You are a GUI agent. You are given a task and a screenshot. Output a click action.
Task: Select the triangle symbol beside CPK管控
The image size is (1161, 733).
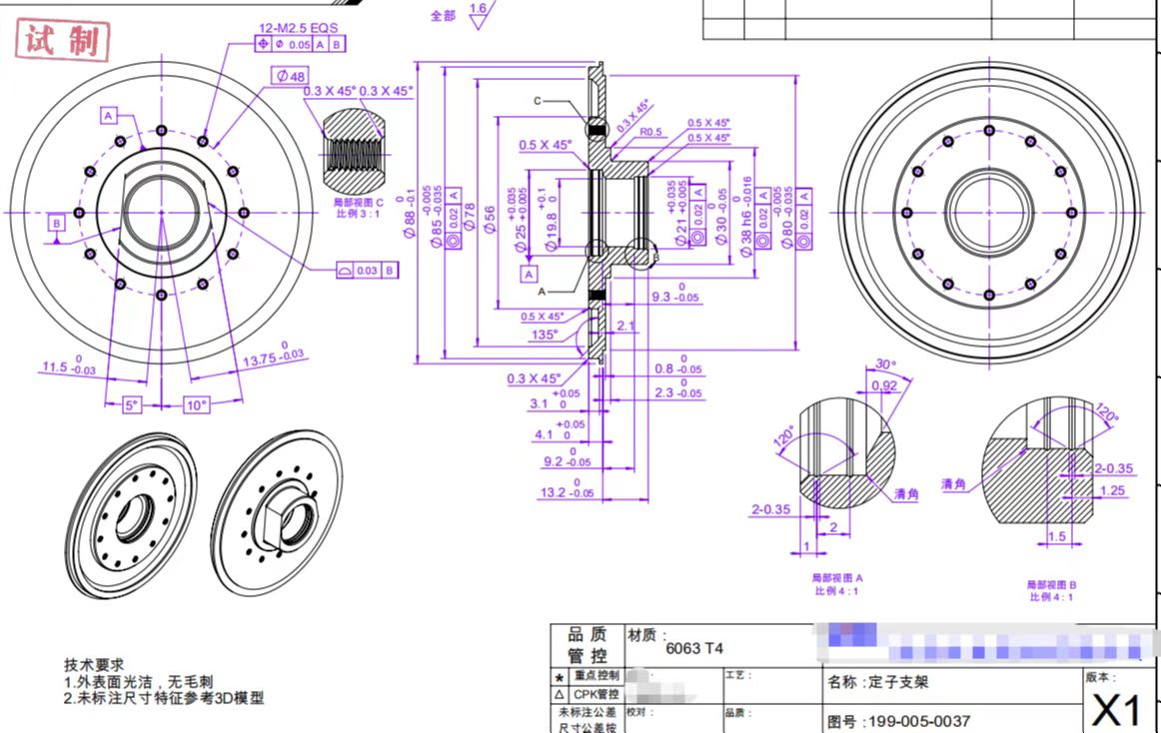[560, 694]
